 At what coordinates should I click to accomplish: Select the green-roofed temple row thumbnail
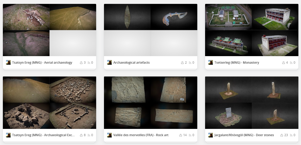coord(229,43)
